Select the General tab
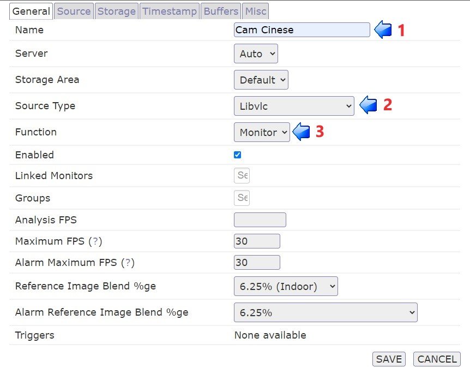 (x=31, y=11)
